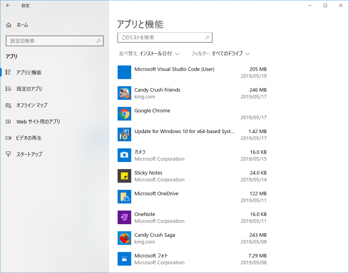Image resolution: width=349 pixels, height=273 pixels.
Task: Open スタートアップ settings page
Action: pos(29,154)
